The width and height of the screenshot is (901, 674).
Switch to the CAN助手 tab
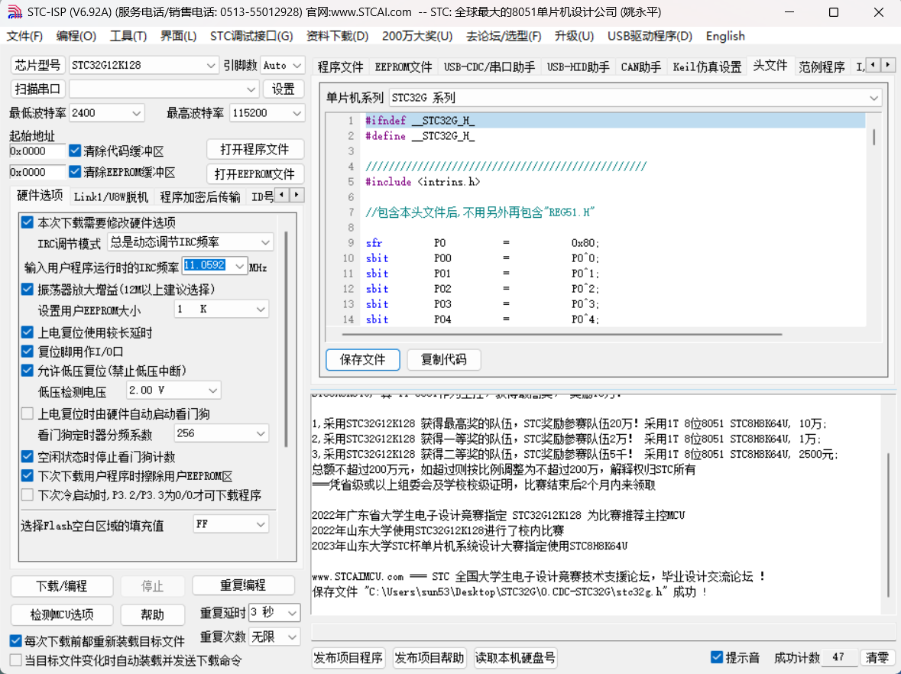pos(640,66)
